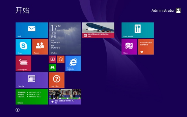Open the green Finance tile

click(x=32, y=97)
